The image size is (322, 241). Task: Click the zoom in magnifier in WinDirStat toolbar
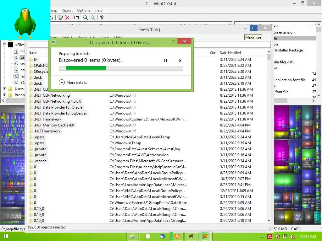(x=86, y=18)
